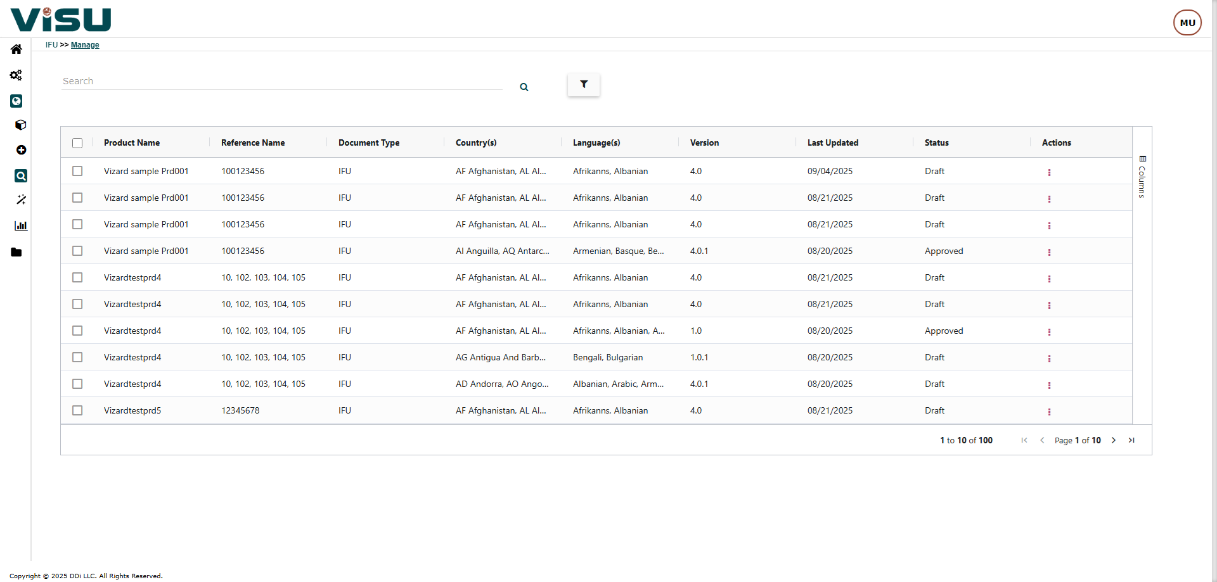
Task: Open the settings gears icon
Action: click(16, 75)
